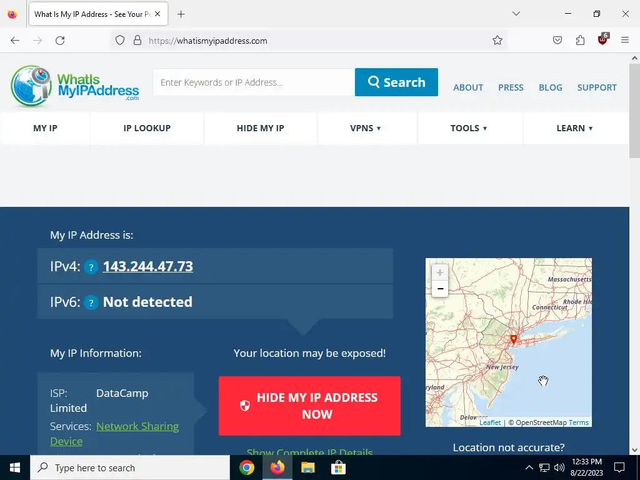Reload the page with the refresh icon
This screenshot has height=480, width=640.
60,41
